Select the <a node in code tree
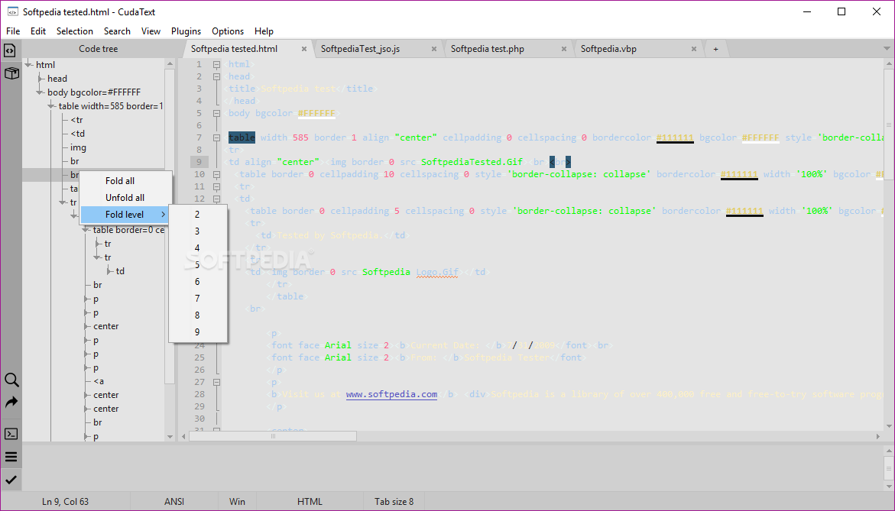Image resolution: width=895 pixels, height=511 pixels. (x=99, y=382)
